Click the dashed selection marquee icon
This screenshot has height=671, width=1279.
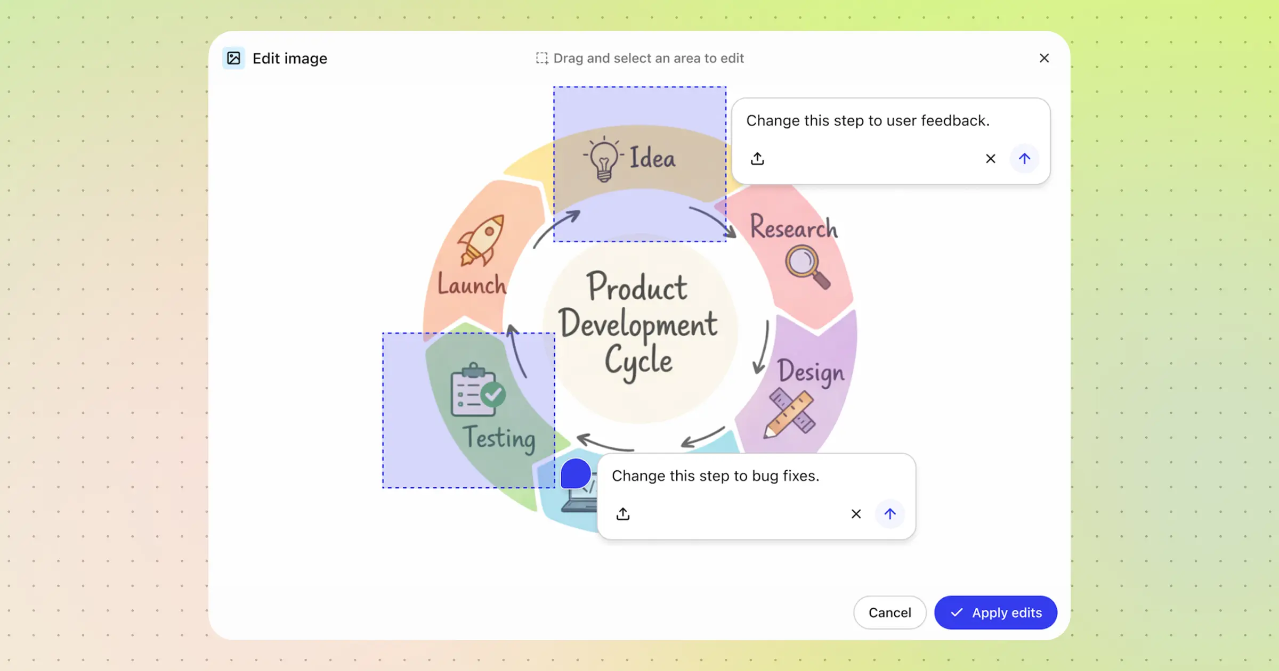[x=541, y=58]
